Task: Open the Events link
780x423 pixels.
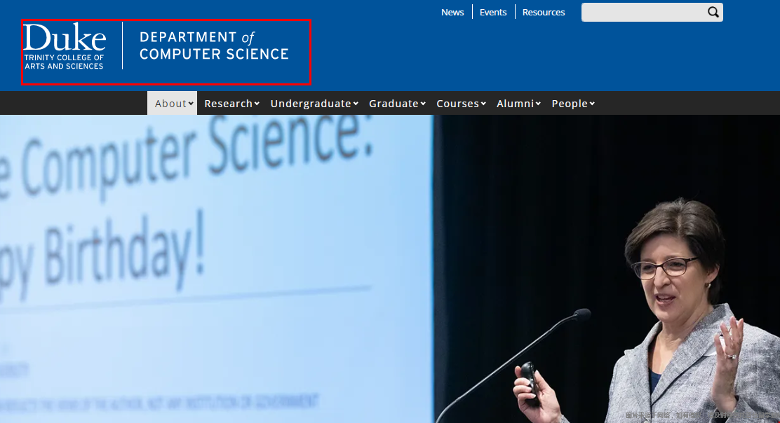Action: [493, 13]
